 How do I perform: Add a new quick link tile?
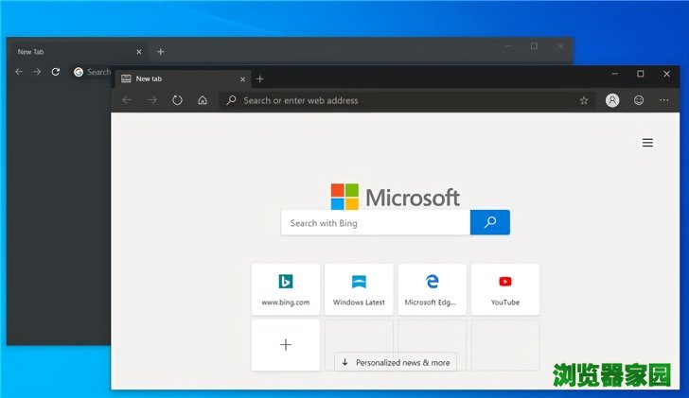[285, 345]
